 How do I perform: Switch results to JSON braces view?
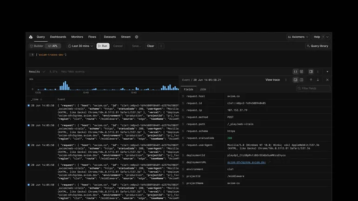[x=295, y=71]
